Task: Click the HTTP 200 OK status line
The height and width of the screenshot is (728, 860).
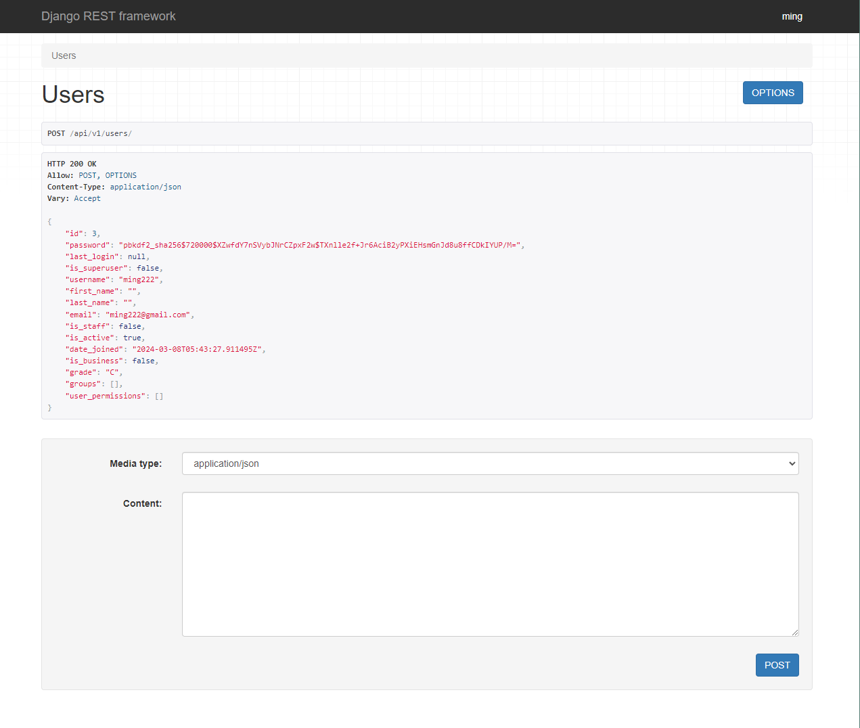Action: pos(71,163)
